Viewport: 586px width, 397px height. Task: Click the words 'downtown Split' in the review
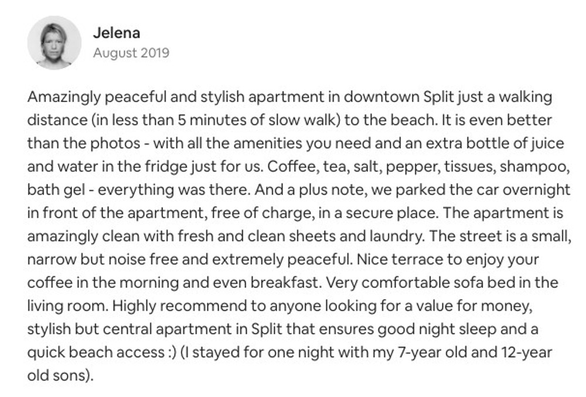pyautogui.click(x=400, y=97)
